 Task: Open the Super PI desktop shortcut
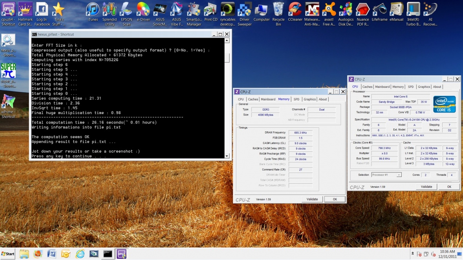[8, 73]
